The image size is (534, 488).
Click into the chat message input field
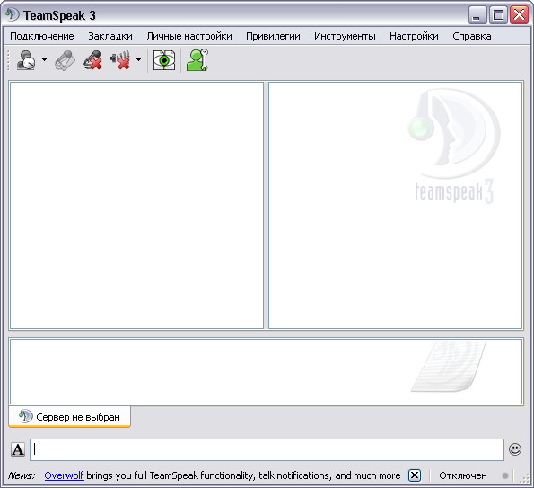pyautogui.click(x=267, y=449)
